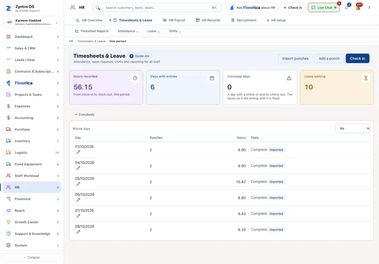Image resolution: width=379 pixels, height=264 pixels.
Task: Click the search customers, leads, deals field
Action: pos(157,8)
